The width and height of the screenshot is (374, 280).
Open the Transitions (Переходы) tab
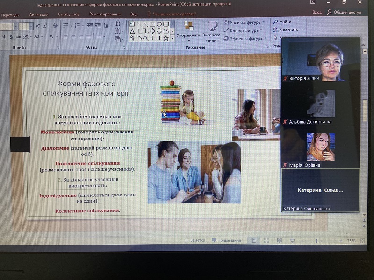(10, 15)
